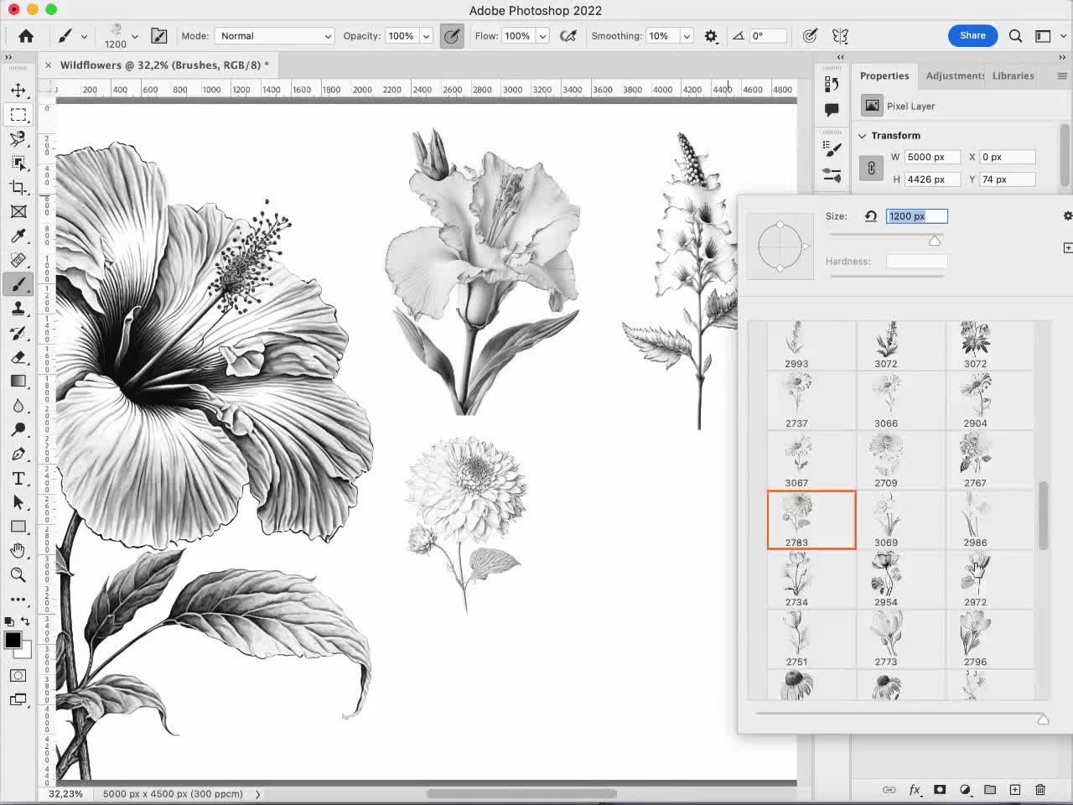
Task: Open zoom level field showing 32,23%
Action: (65, 793)
